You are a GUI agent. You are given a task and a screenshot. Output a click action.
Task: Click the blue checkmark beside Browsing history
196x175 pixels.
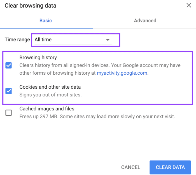pyautogui.click(x=8, y=65)
